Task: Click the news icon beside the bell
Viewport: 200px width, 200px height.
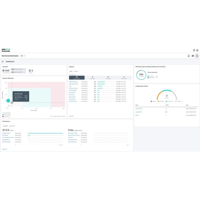Action: pyautogui.click(x=193, y=56)
